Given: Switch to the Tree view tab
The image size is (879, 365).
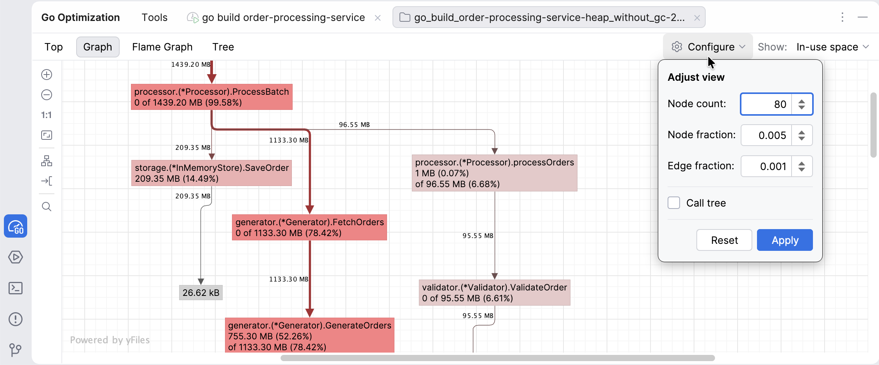Looking at the screenshot, I should click(x=223, y=47).
